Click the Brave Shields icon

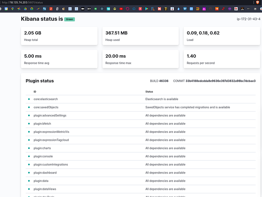(257, 2)
